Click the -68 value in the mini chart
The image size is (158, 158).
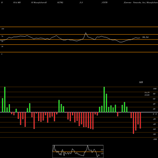pos(102,150)
